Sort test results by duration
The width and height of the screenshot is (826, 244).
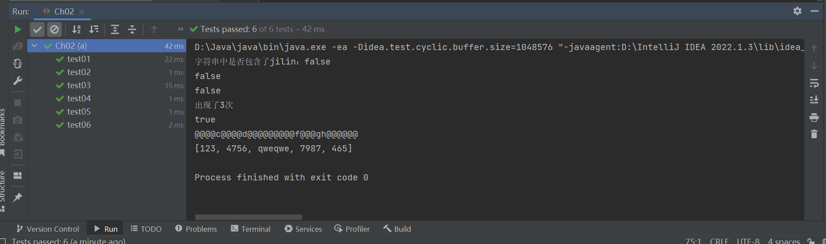(94, 29)
